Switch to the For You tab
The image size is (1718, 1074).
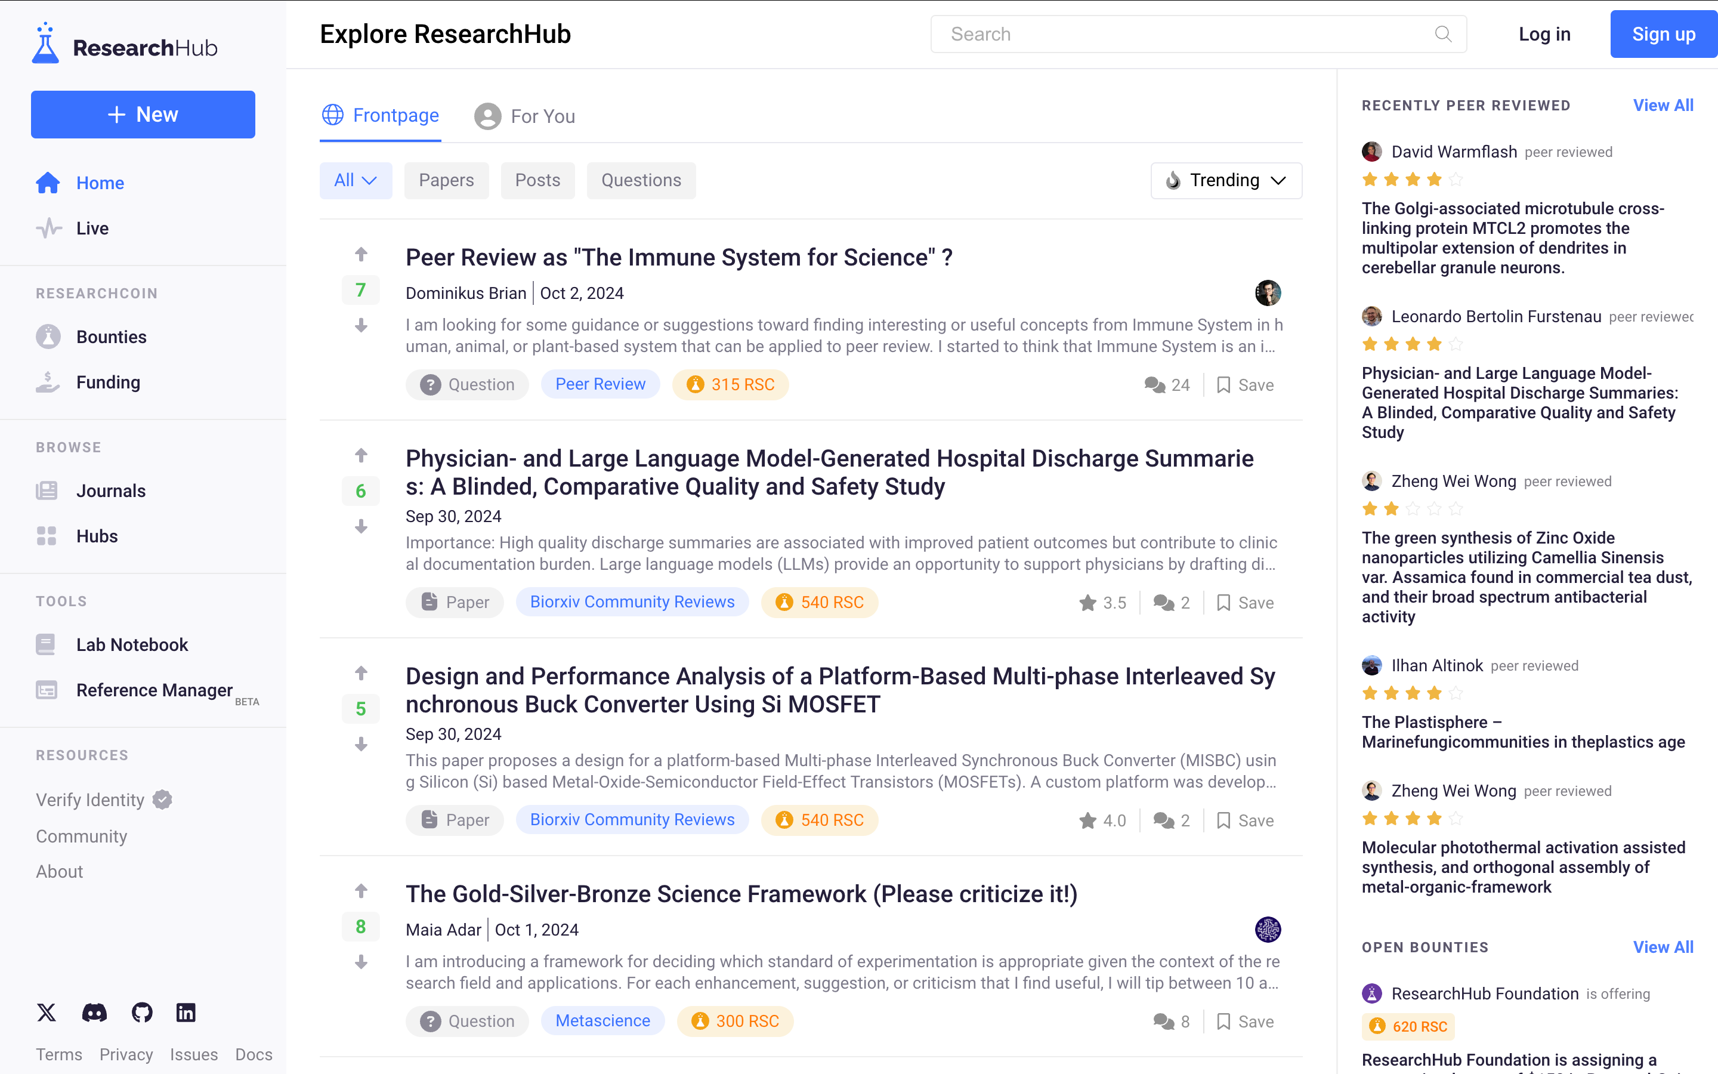[x=526, y=116]
